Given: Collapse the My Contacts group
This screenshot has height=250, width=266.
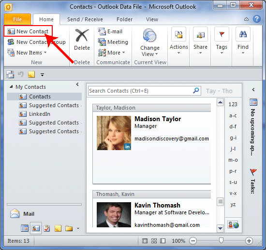Looking at the screenshot, I should tap(11, 87).
